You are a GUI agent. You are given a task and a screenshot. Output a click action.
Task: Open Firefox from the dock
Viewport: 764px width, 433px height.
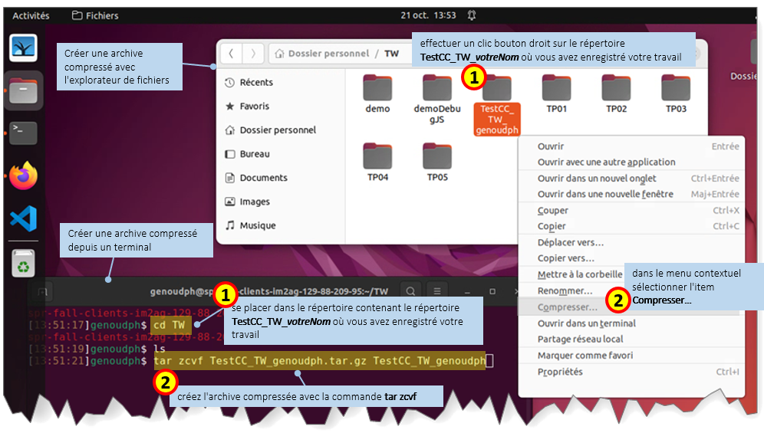point(23,176)
